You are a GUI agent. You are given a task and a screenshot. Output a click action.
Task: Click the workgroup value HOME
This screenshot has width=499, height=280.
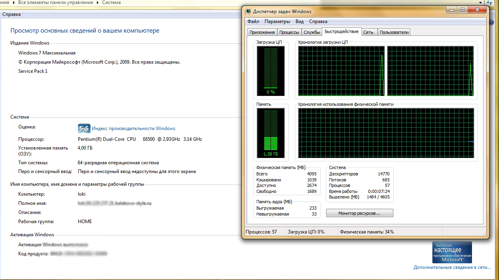[85, 222]
